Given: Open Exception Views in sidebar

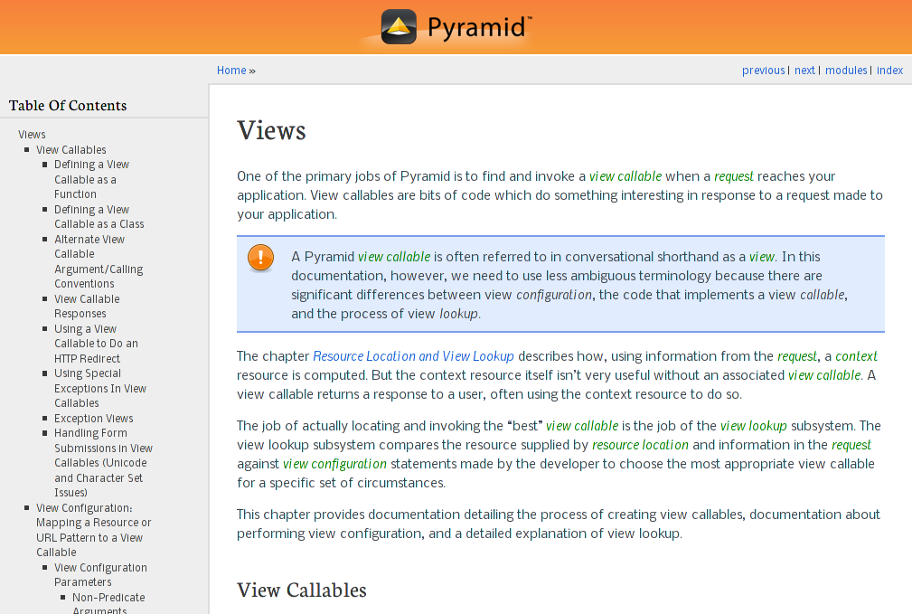Looking at the screenshot, I should tap(94, 418).
